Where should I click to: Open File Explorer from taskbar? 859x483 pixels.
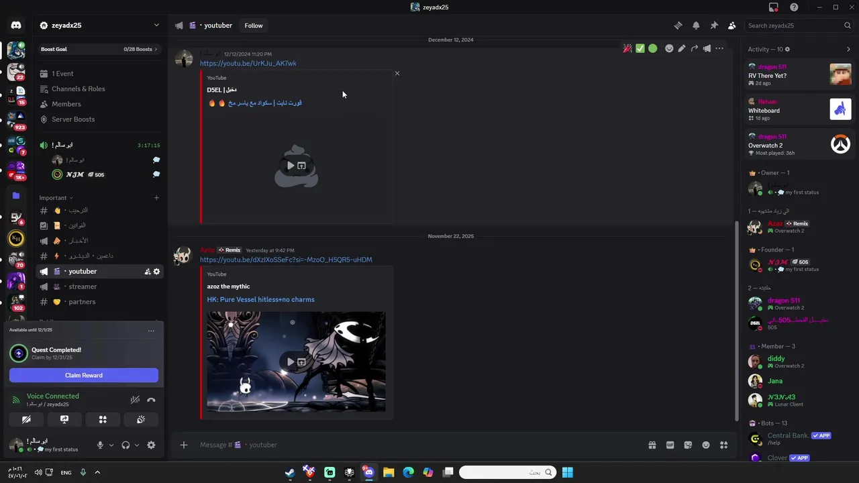389,472
